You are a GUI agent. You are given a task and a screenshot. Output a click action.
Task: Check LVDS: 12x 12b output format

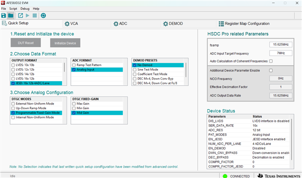pos(13,70)
